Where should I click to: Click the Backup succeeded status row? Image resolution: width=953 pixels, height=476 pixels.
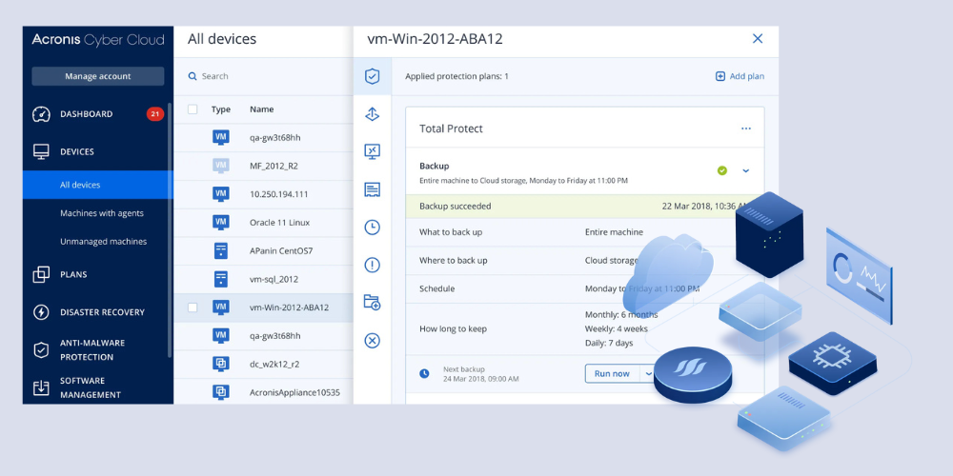585,207
